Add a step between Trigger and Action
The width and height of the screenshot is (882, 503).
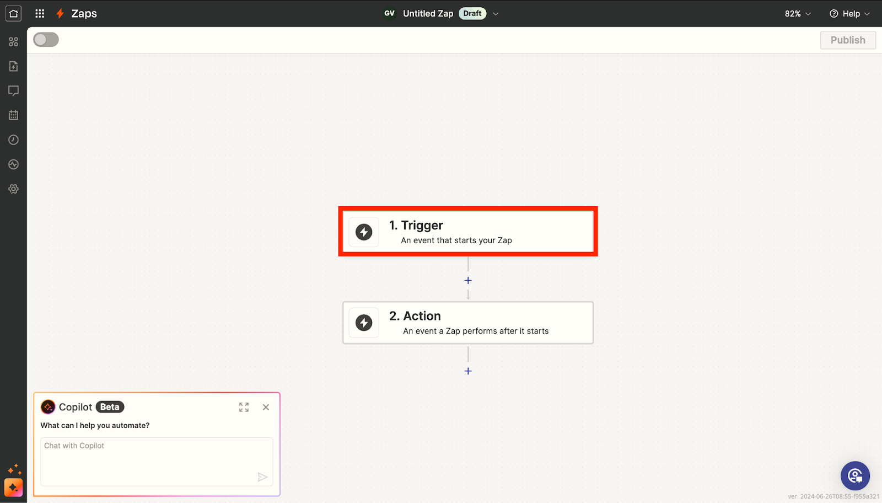[468, 281]
